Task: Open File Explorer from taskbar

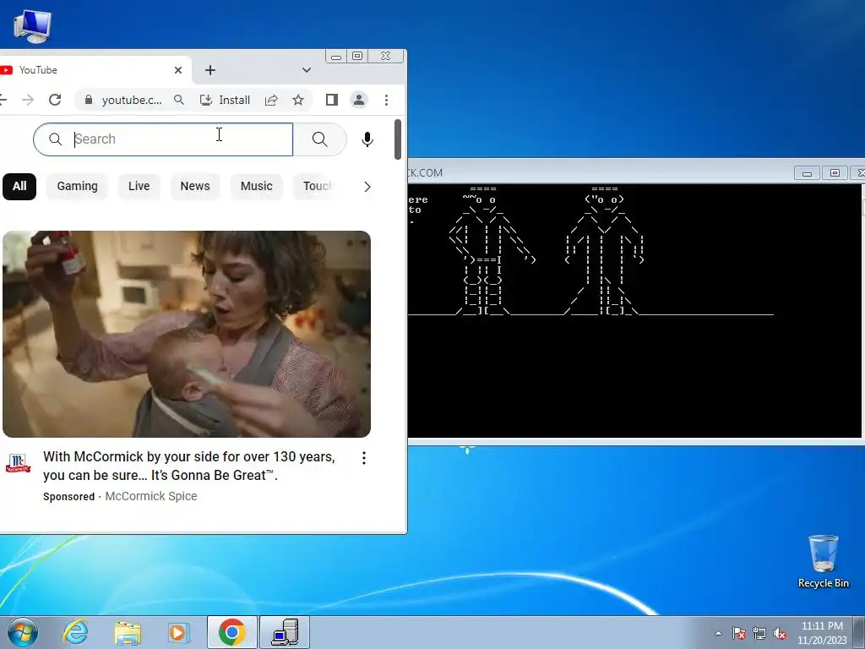Action: [x=128, y=632]
